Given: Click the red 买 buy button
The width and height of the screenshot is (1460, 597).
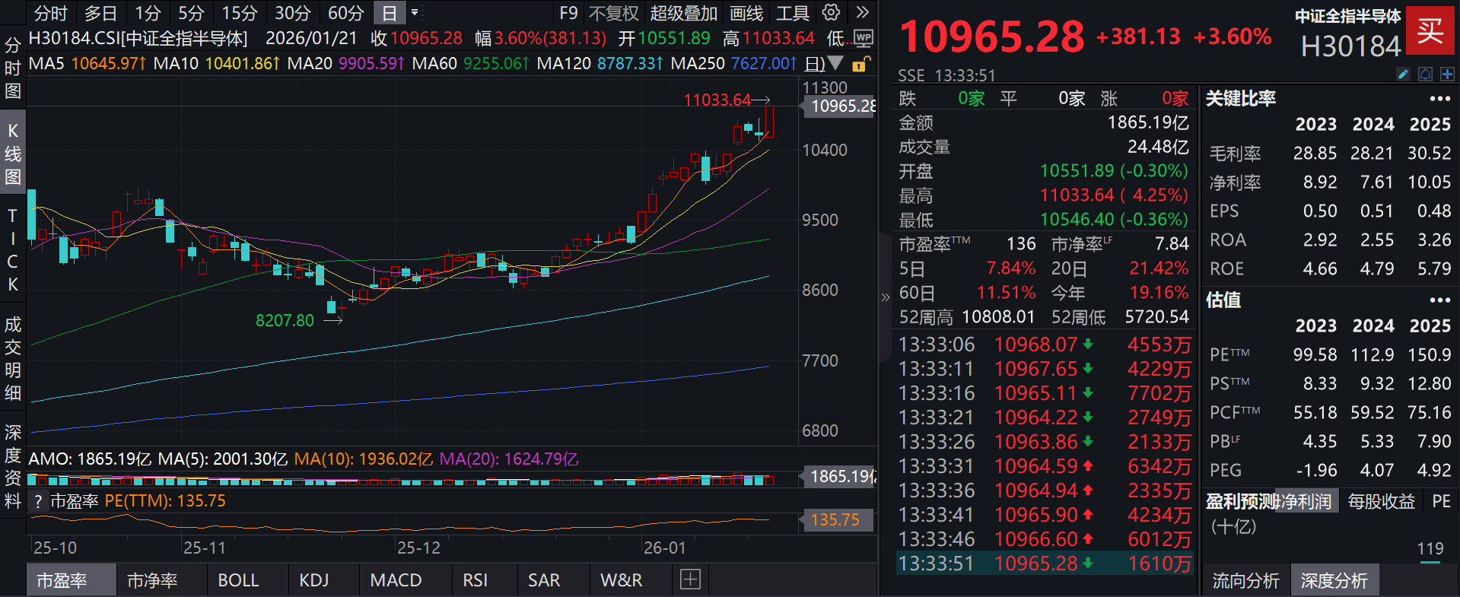Looking at the screenshot, I should (1429, 30).
